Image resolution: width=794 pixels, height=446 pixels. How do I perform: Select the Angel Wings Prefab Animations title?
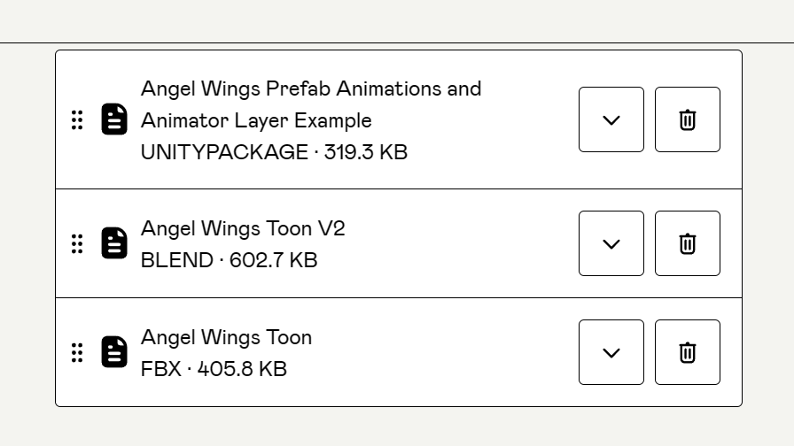[310, 89]
